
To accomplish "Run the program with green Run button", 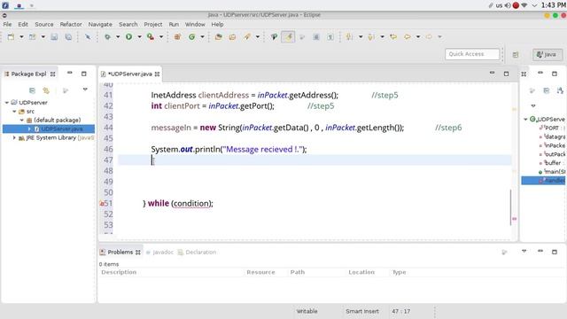I will [x=128, y=37].
